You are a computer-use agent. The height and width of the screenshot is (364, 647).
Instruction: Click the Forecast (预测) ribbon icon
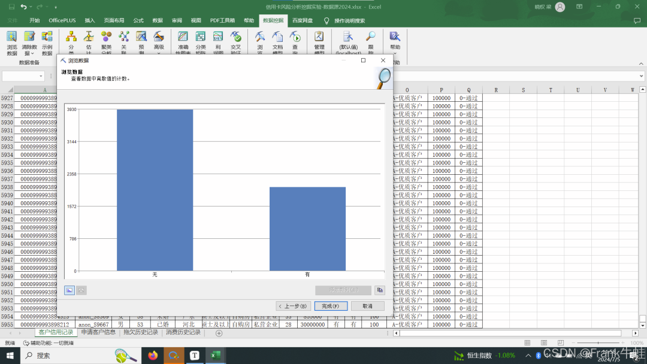pyautogui.click(x=141, y=41)
